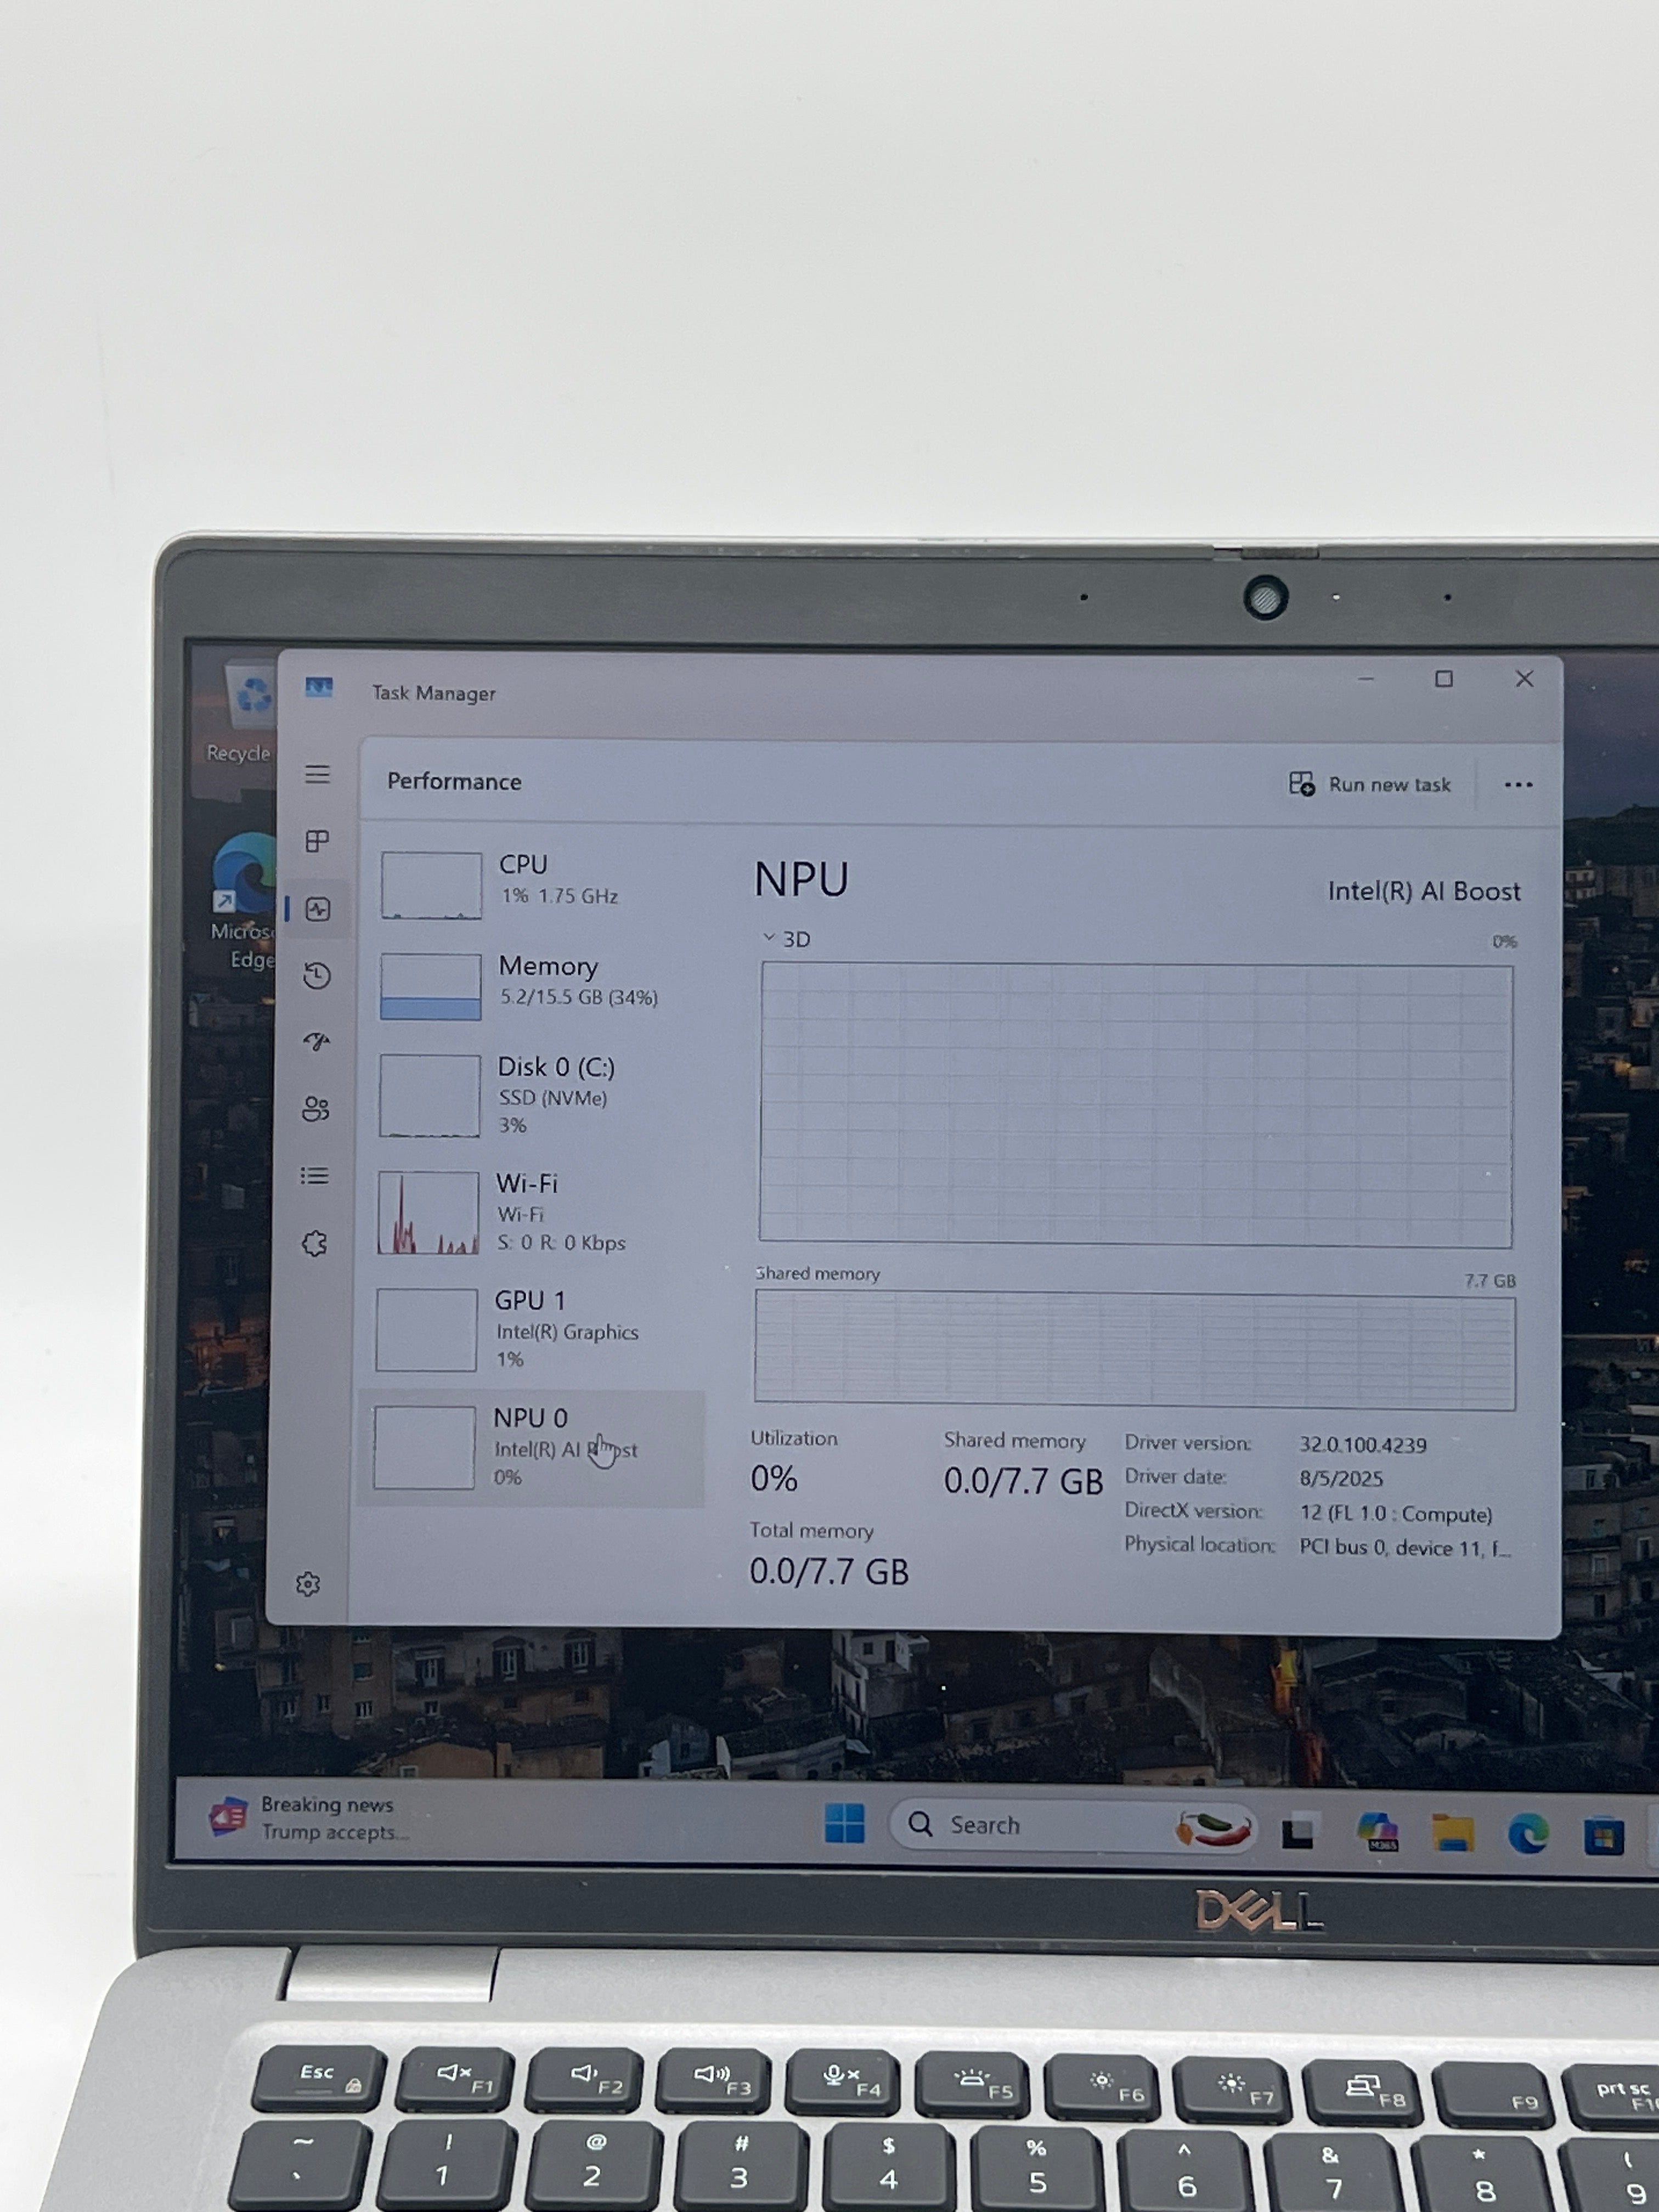The image size is (1659, 2212).
Task: Select the Performance page icon in sidebar
Action: [x=318, y=908]
